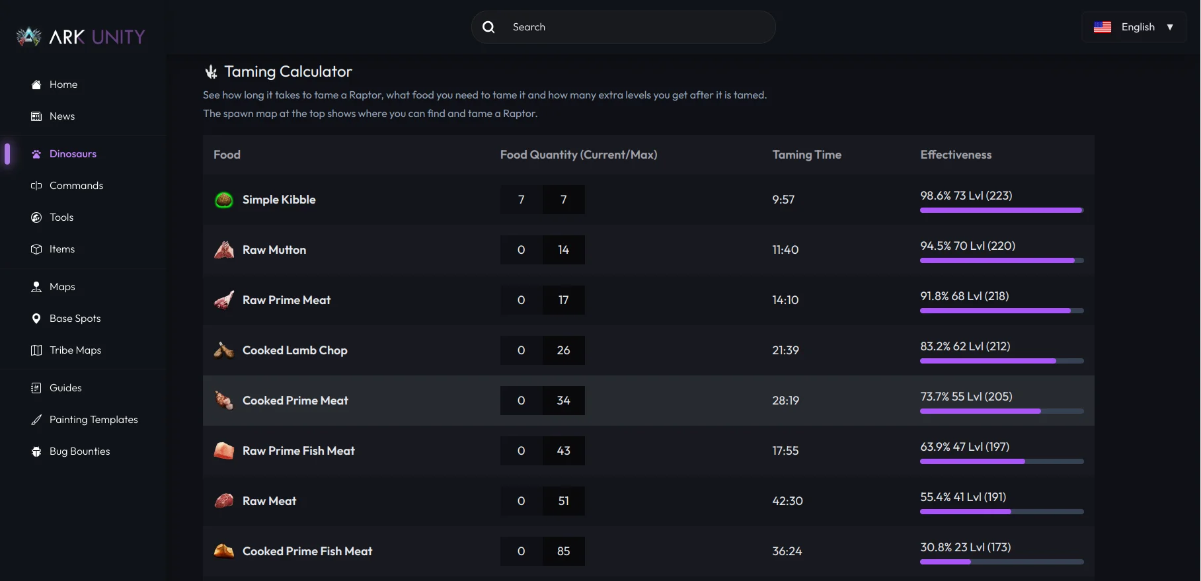The height and width of the screenshot is (581, 1201).
Task: Type in the Search field
Action: pyautogui.click(x=635, y=27)
